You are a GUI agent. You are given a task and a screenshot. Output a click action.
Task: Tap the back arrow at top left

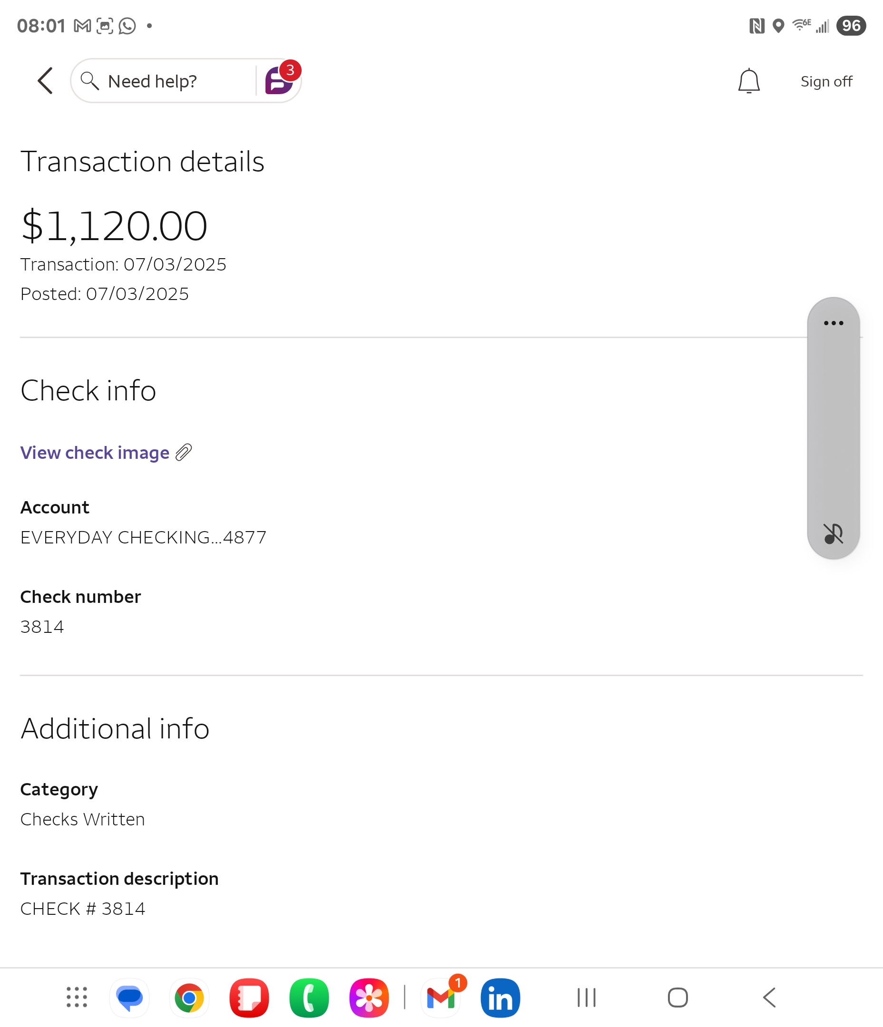click(45, 81)
